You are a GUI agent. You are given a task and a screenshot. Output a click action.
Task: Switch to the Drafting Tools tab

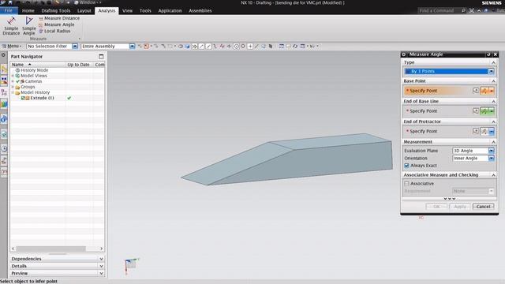pos(56,10)
